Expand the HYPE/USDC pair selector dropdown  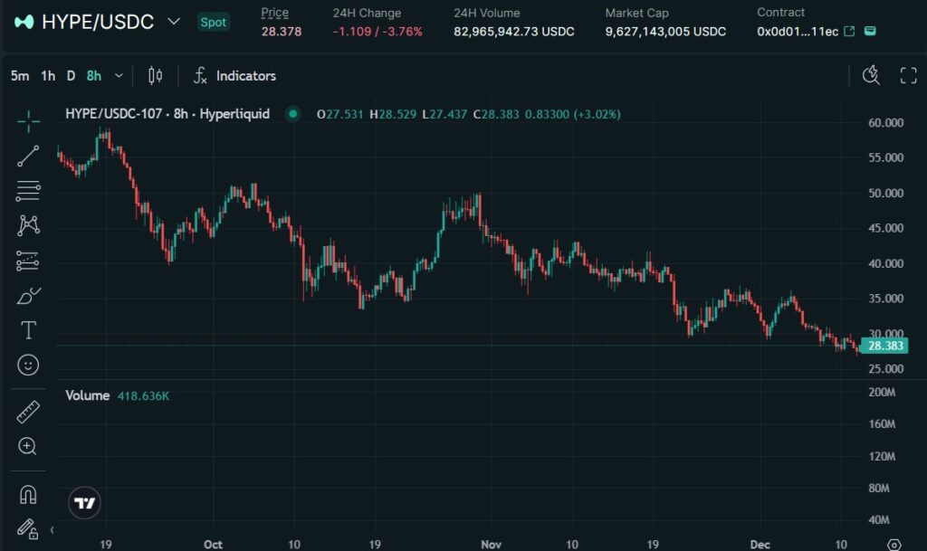pos(174,22)
